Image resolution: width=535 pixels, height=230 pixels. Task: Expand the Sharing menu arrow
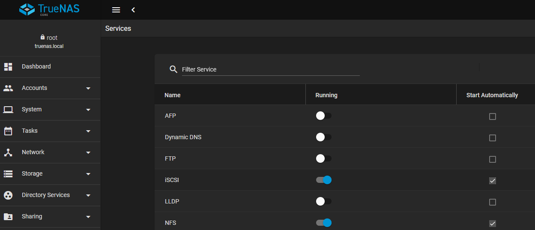(x=88, y=217)
